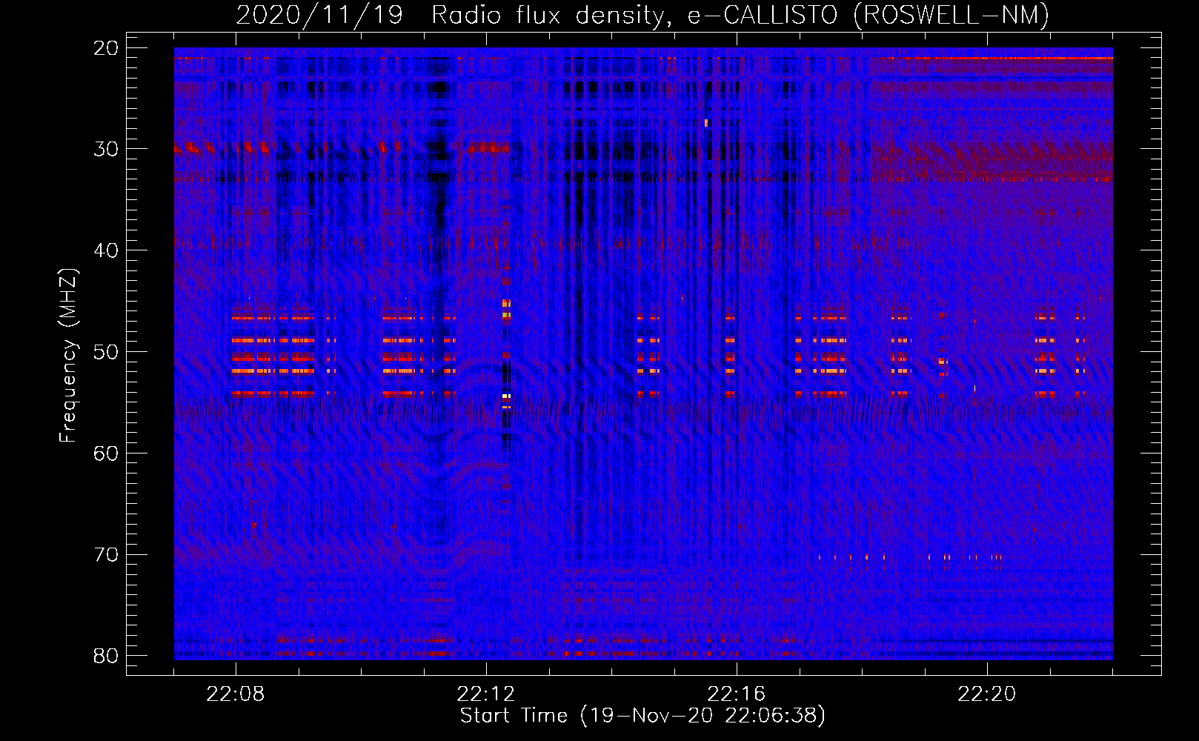
Task: Click the "Start Time (19-Nov-20 22:06:38)" label
Action: [x=642, y=716]
